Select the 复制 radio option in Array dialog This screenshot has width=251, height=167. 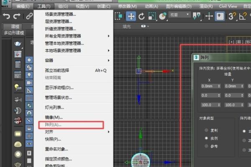(x=207, y=130)
